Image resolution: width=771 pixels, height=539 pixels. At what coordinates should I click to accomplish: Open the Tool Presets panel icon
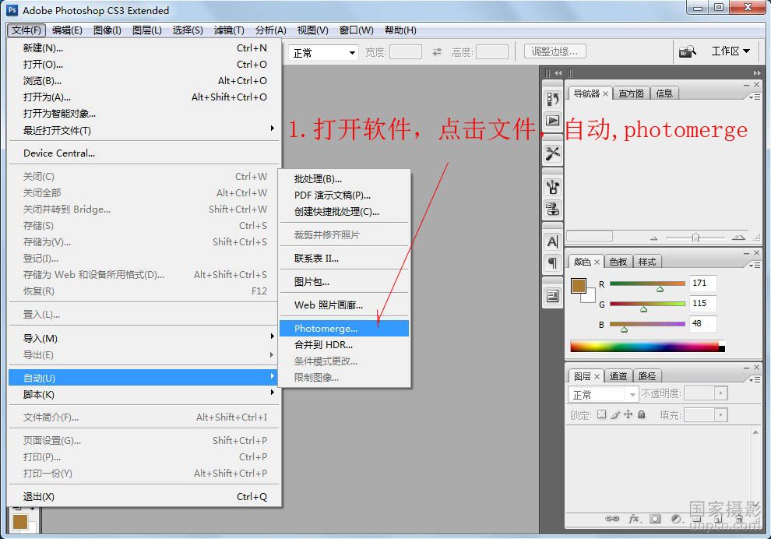(x=552, y=153)
